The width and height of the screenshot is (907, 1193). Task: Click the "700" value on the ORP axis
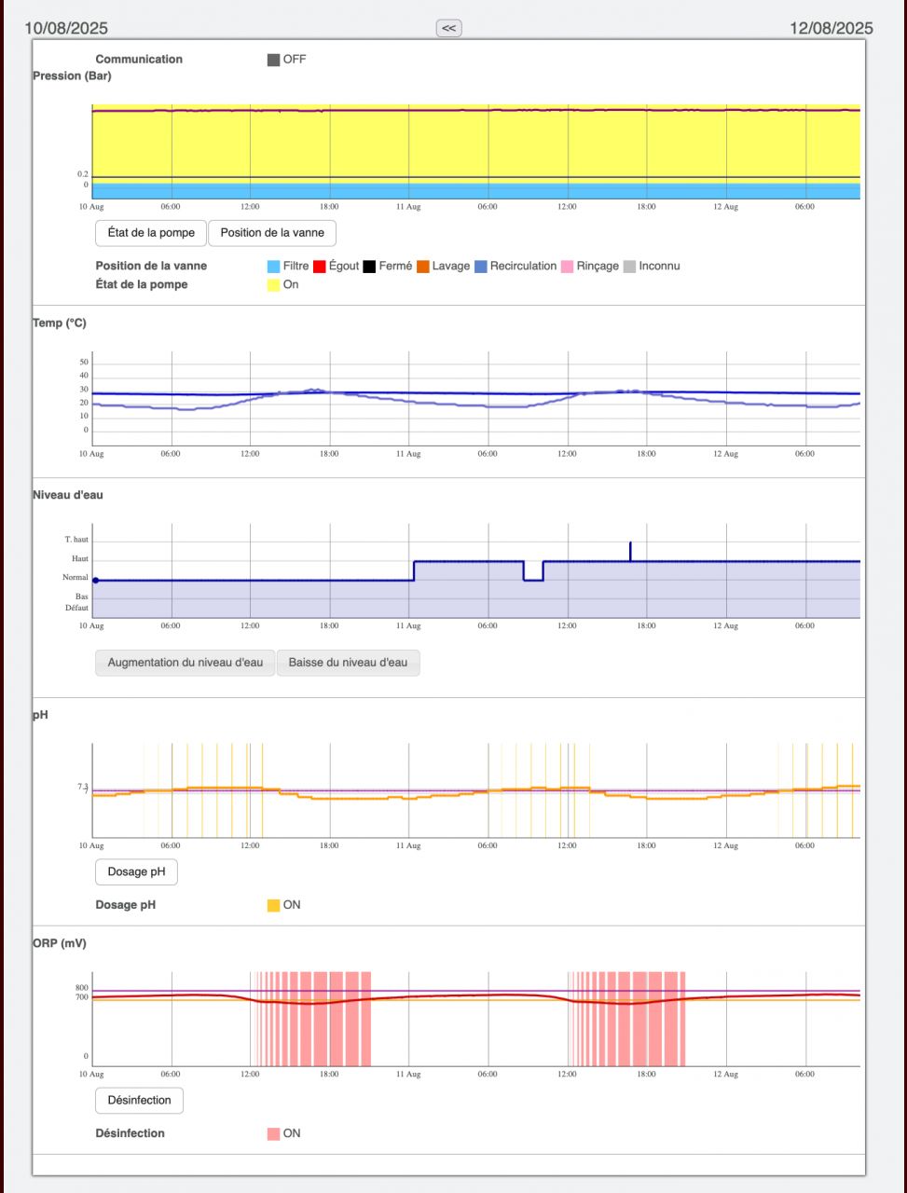point(82,997)
